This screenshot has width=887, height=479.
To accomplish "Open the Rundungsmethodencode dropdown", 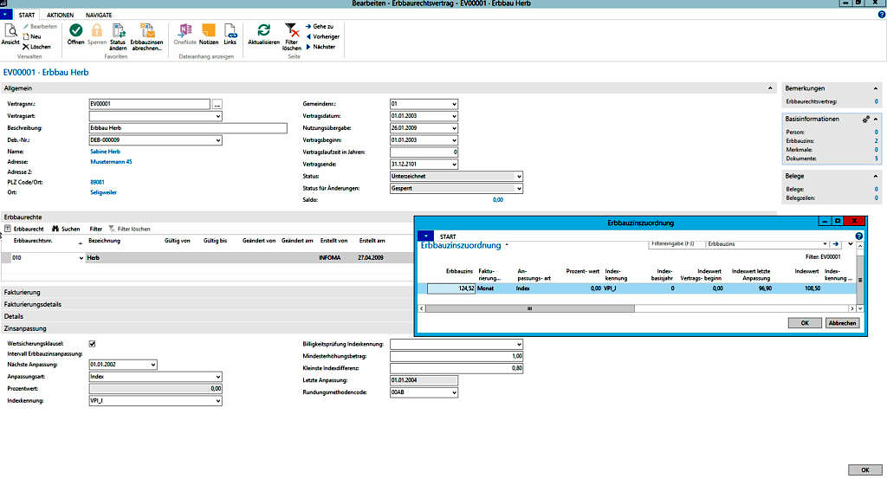I will (x=453, y=392).
